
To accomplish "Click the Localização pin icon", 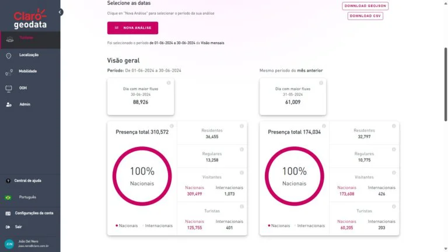I will tap(8, 55).
